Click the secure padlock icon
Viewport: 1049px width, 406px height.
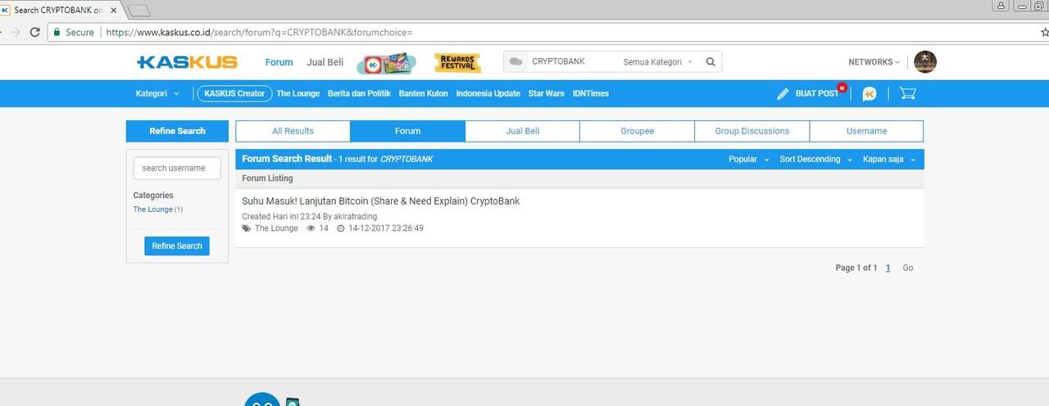coord(57,32)
